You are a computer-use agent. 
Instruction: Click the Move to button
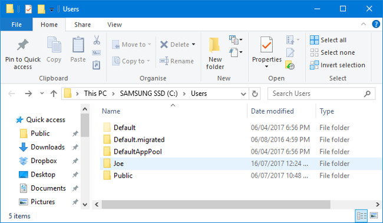(131, 44)
